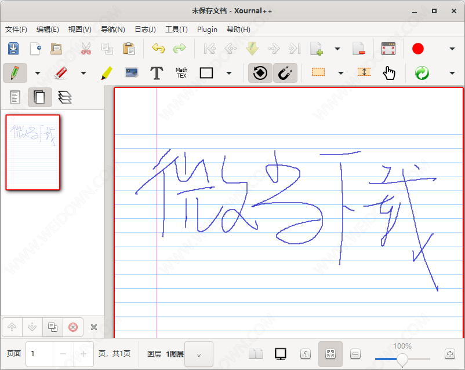465x370 pixels.
Task: Expand the selection tool dropdown
Action: tap(341, 73)
